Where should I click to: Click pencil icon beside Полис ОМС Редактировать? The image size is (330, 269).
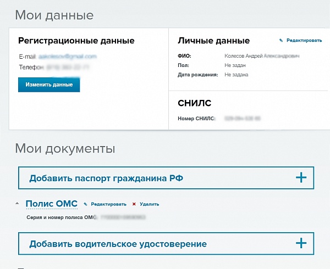pyautogui.click(x=85, y=204)
